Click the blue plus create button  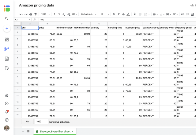7,29
